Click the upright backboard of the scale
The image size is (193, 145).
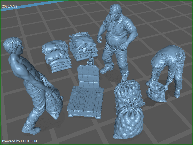pyautogui.click(x=88, y=76)
